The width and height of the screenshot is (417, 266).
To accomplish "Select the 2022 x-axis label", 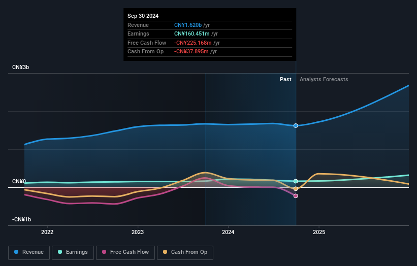I will tap(47, 232).
